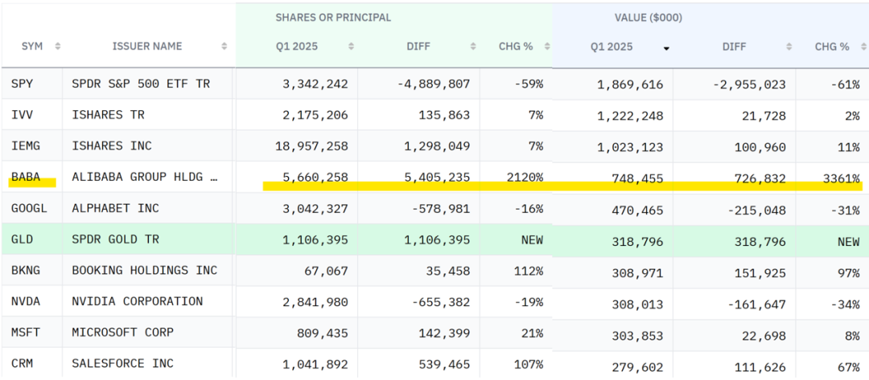Click the NVDA ticker symbol
Screen dimensions: 869x380
[x=26, y=302]
